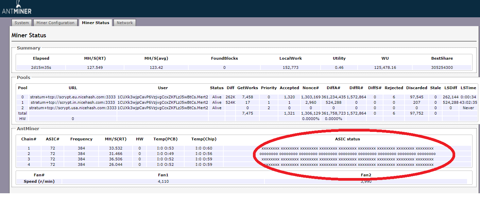Click the ASIC status column header
The width and height of the screenshot is (480, 198).
click(347, 139)
